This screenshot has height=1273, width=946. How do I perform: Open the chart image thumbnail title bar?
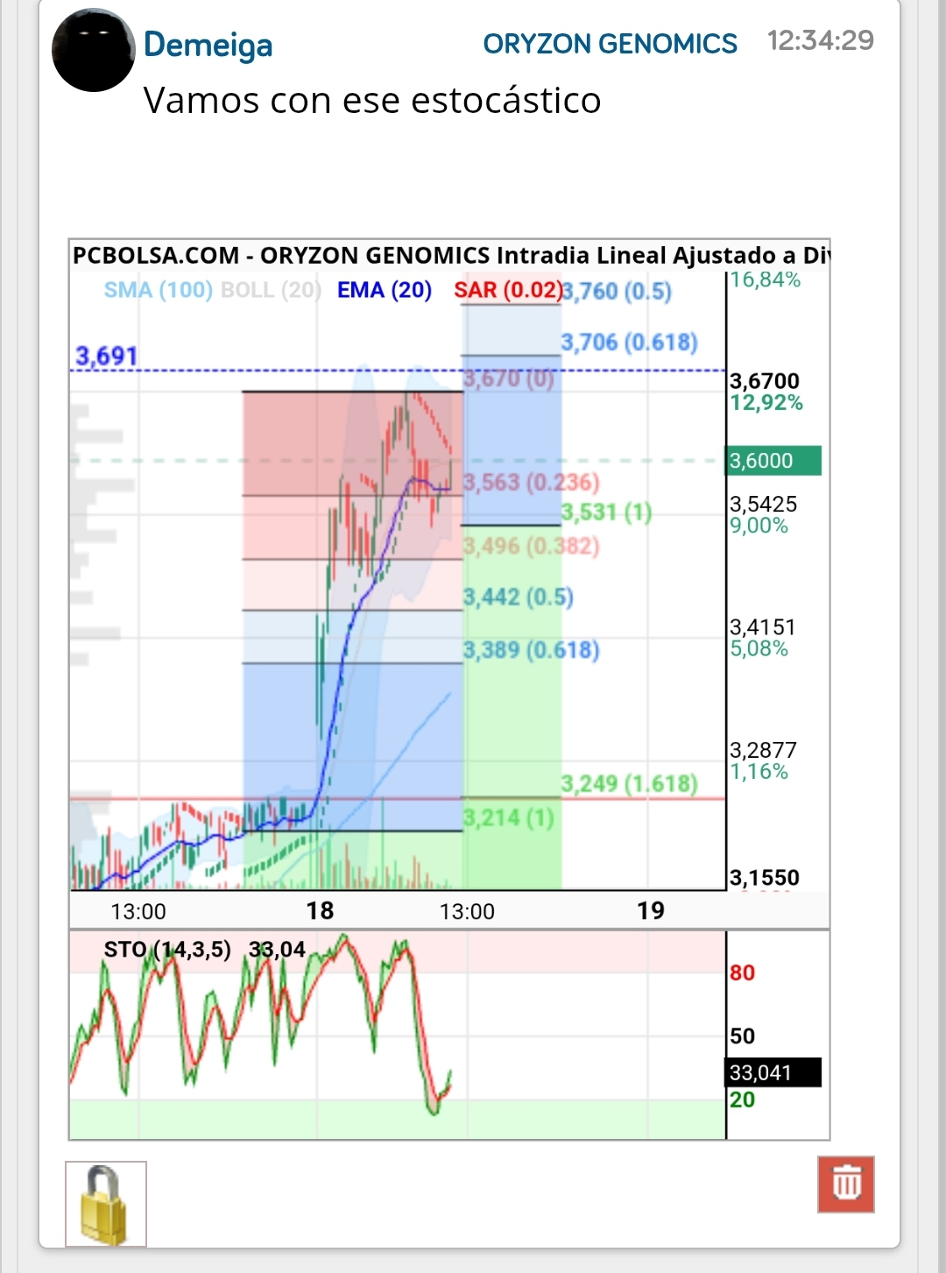tap(449, 255)
